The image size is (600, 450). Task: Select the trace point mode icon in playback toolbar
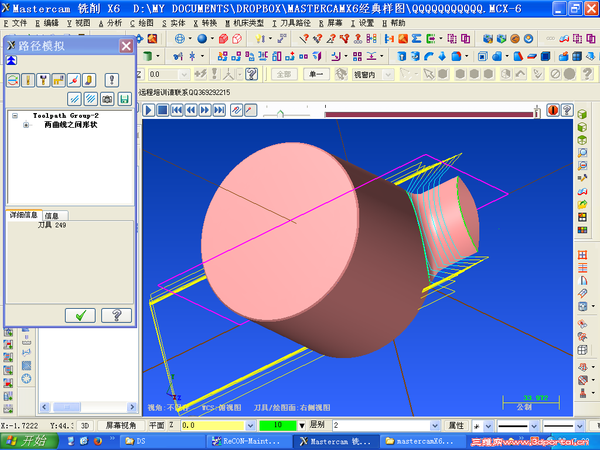[251, 110]
